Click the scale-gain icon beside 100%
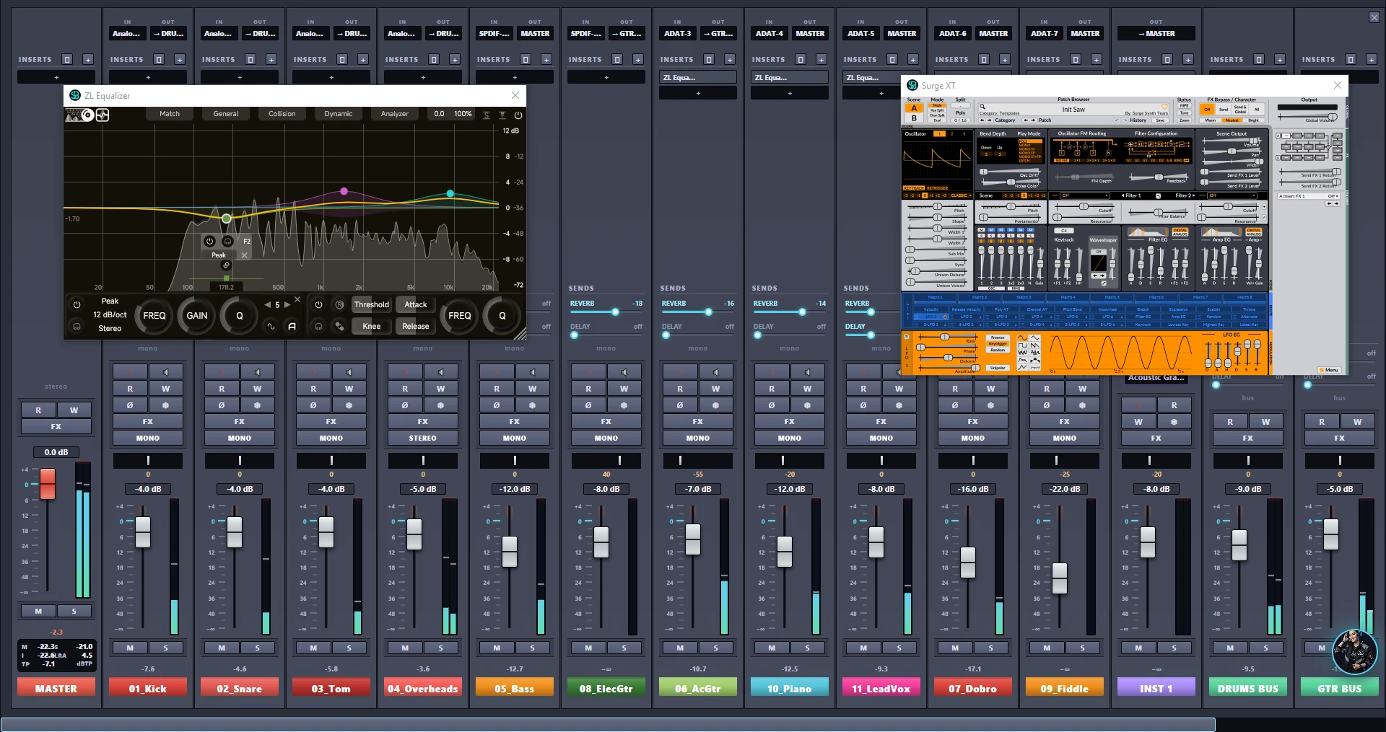 [486, 115]
